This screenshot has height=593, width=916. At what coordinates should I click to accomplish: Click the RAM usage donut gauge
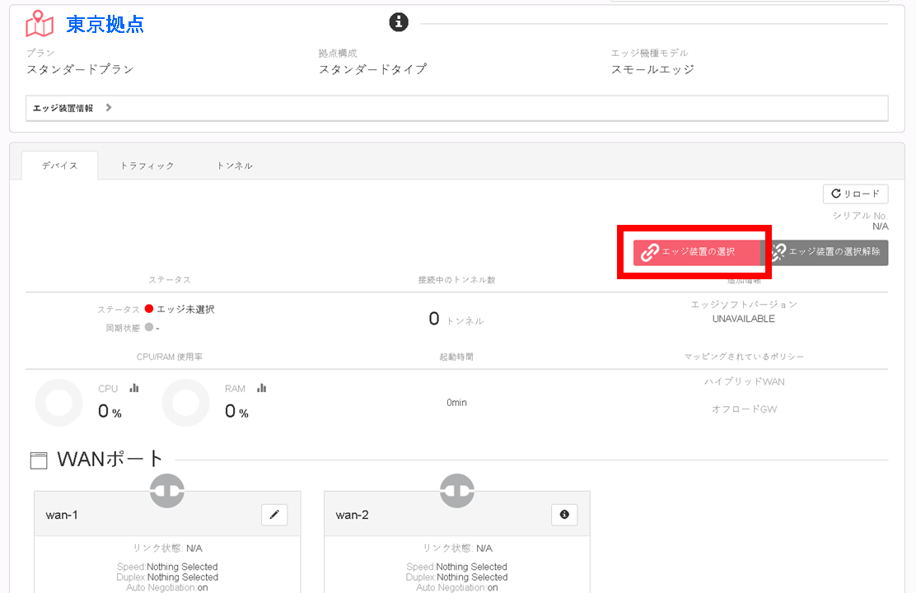tap(186, 403)
